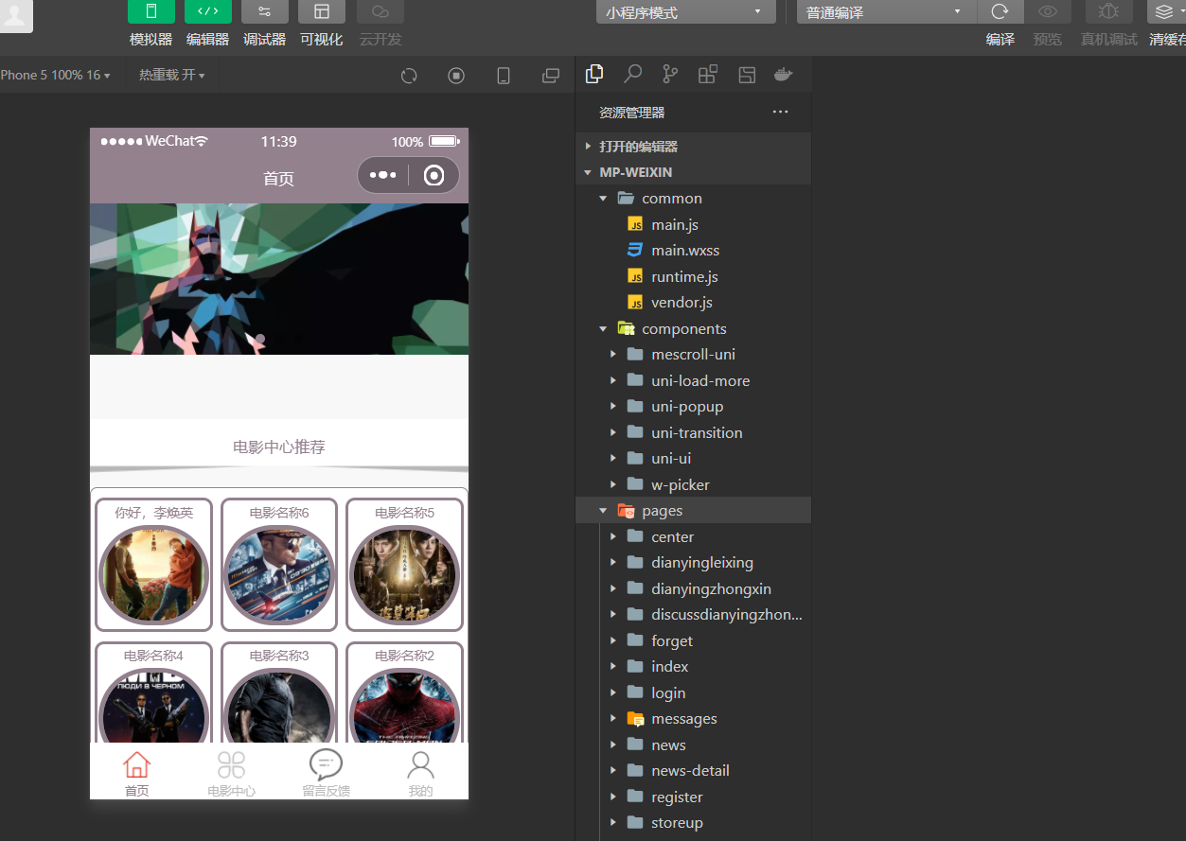Open main.js file
This screenshot has height=841, width=1186.
[693, 224]
